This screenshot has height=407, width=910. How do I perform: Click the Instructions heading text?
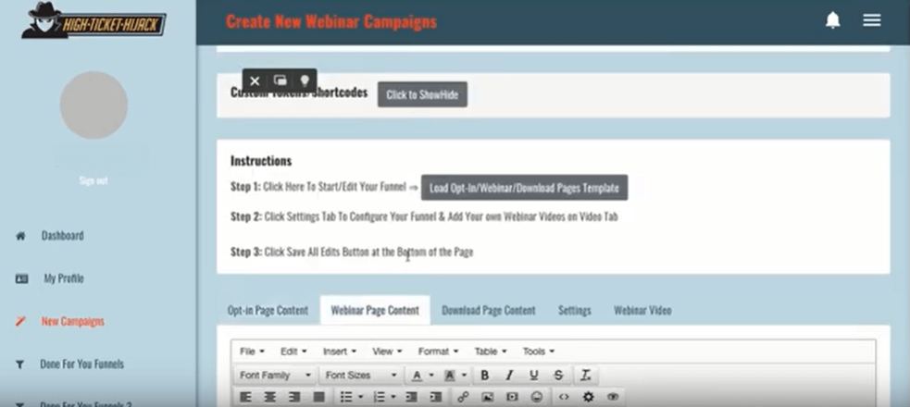pos(261,161)
